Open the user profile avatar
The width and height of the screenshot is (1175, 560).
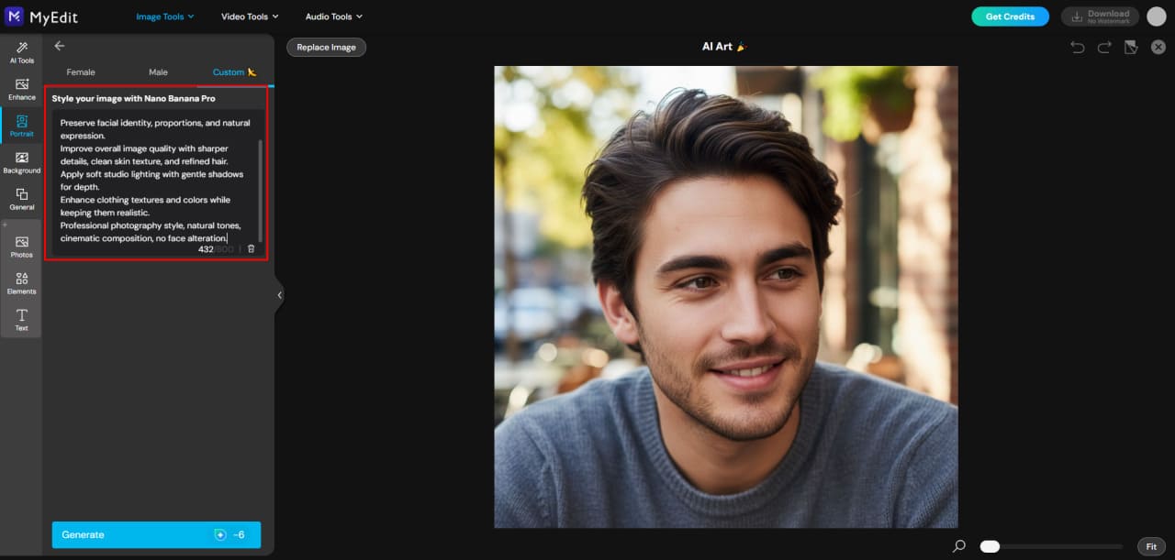click(1156, 16)
